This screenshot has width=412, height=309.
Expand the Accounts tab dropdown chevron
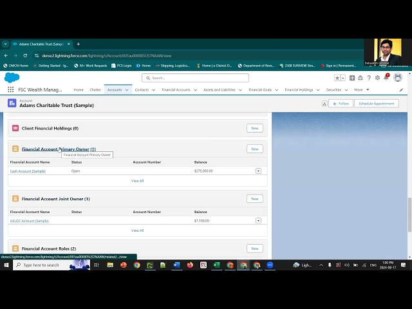[127, 90]
